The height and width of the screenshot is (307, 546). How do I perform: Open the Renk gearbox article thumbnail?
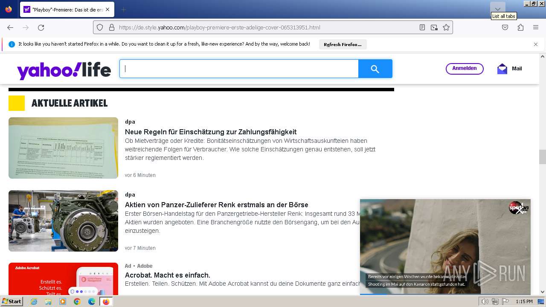tap(63, 221)
